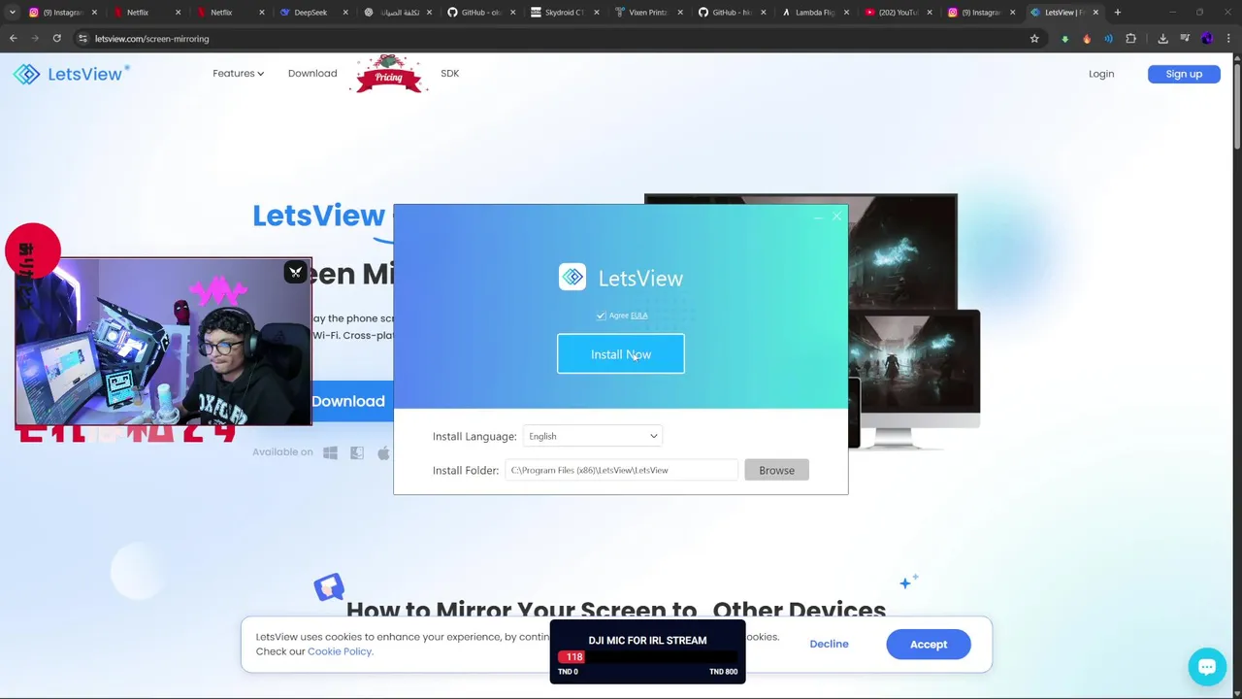Close the Vixen Printables tab

pos(680,13)
